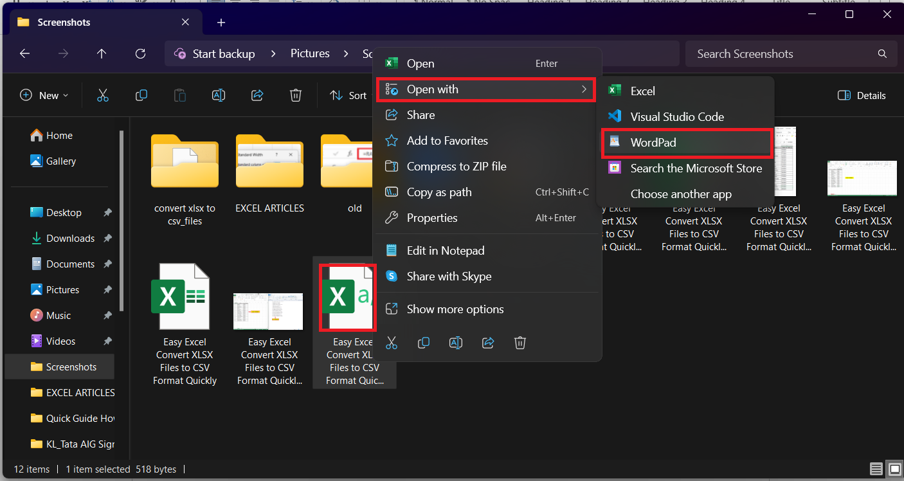Open the Details pane button

(x=862, y=95)
